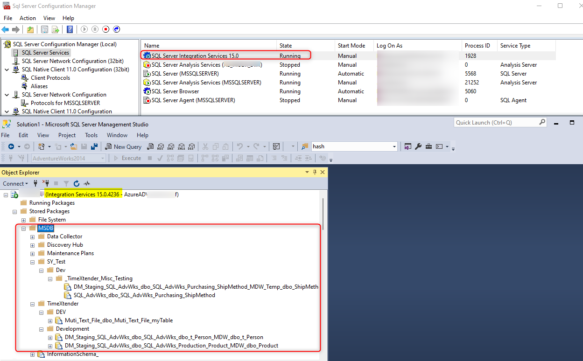Select Protocols for MSSQLSERVER node
The image size is (583, 361).
click(x=65, y=103)
